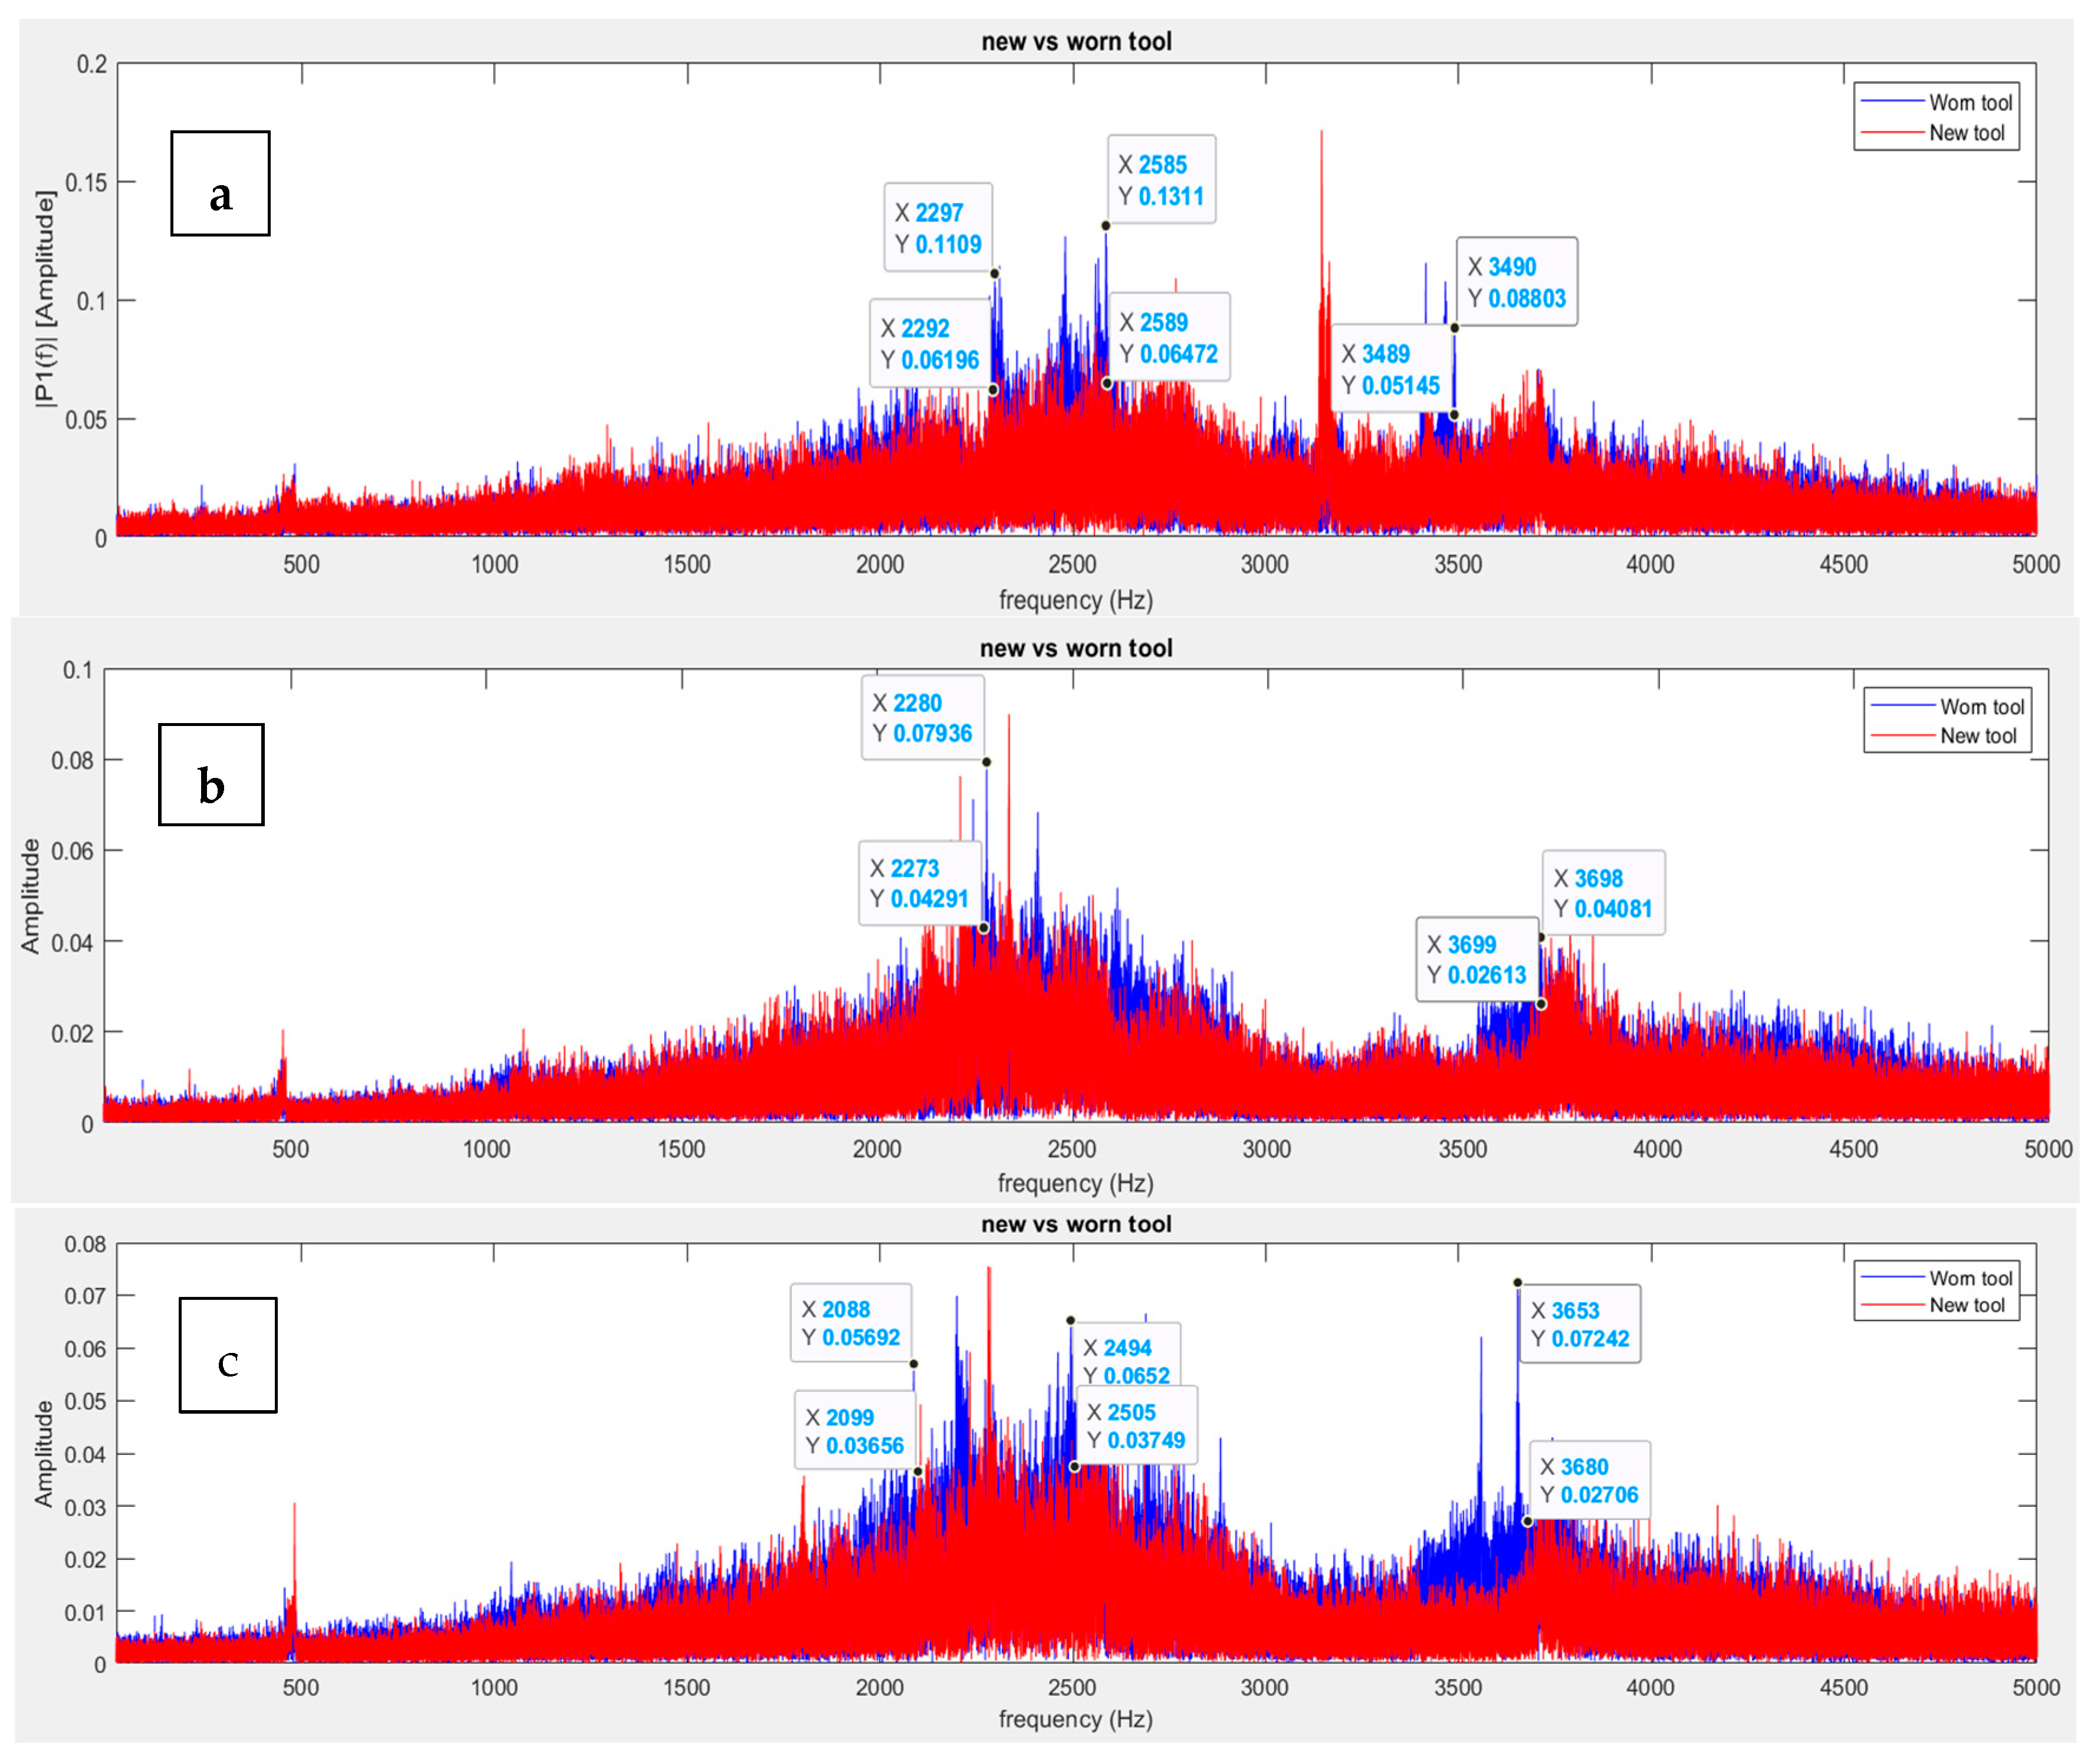Click the frequency (Hz) label under plot b
This screenshot has width=2090, height=1764.
pos(1075,1183)
